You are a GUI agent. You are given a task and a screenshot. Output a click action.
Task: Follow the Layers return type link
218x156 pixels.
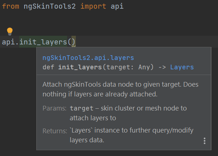tap(182, 67)
